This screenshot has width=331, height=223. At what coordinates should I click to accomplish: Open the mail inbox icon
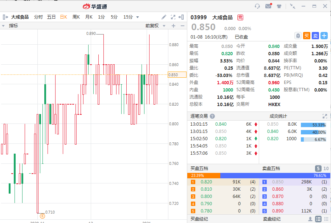pos(268,6)
